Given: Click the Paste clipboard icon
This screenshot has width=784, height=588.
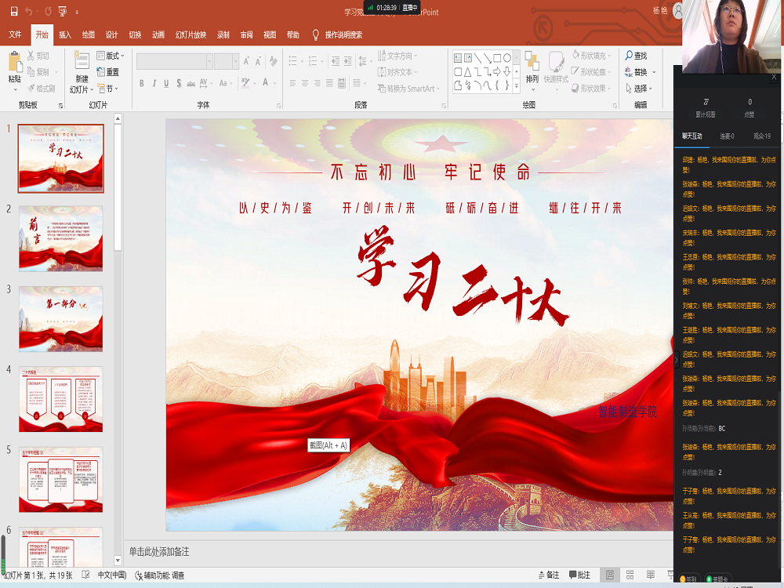Looking at the screenshot, I should point(15,68).
